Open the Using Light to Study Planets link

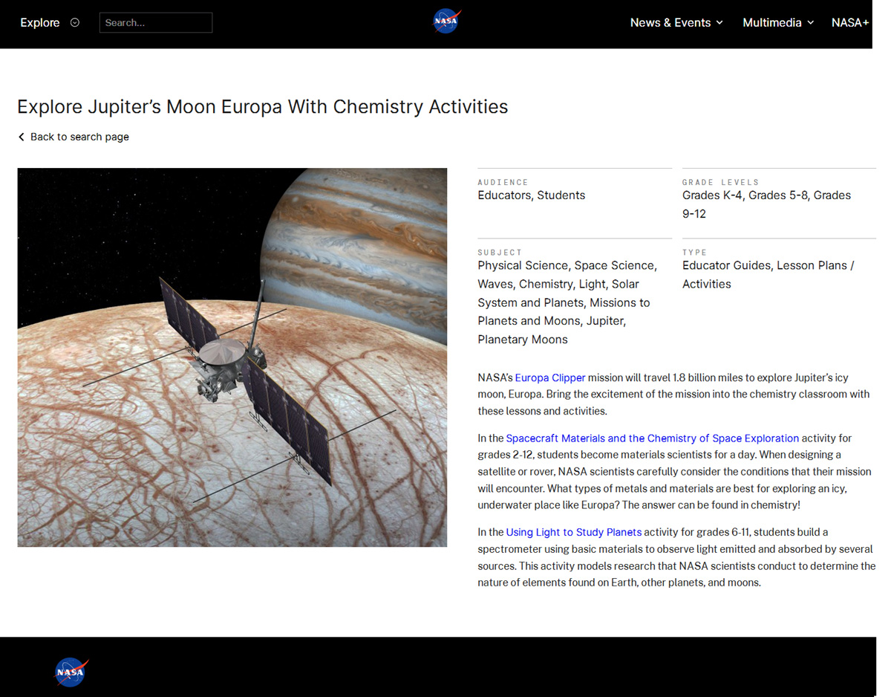(x=574, y=532)
